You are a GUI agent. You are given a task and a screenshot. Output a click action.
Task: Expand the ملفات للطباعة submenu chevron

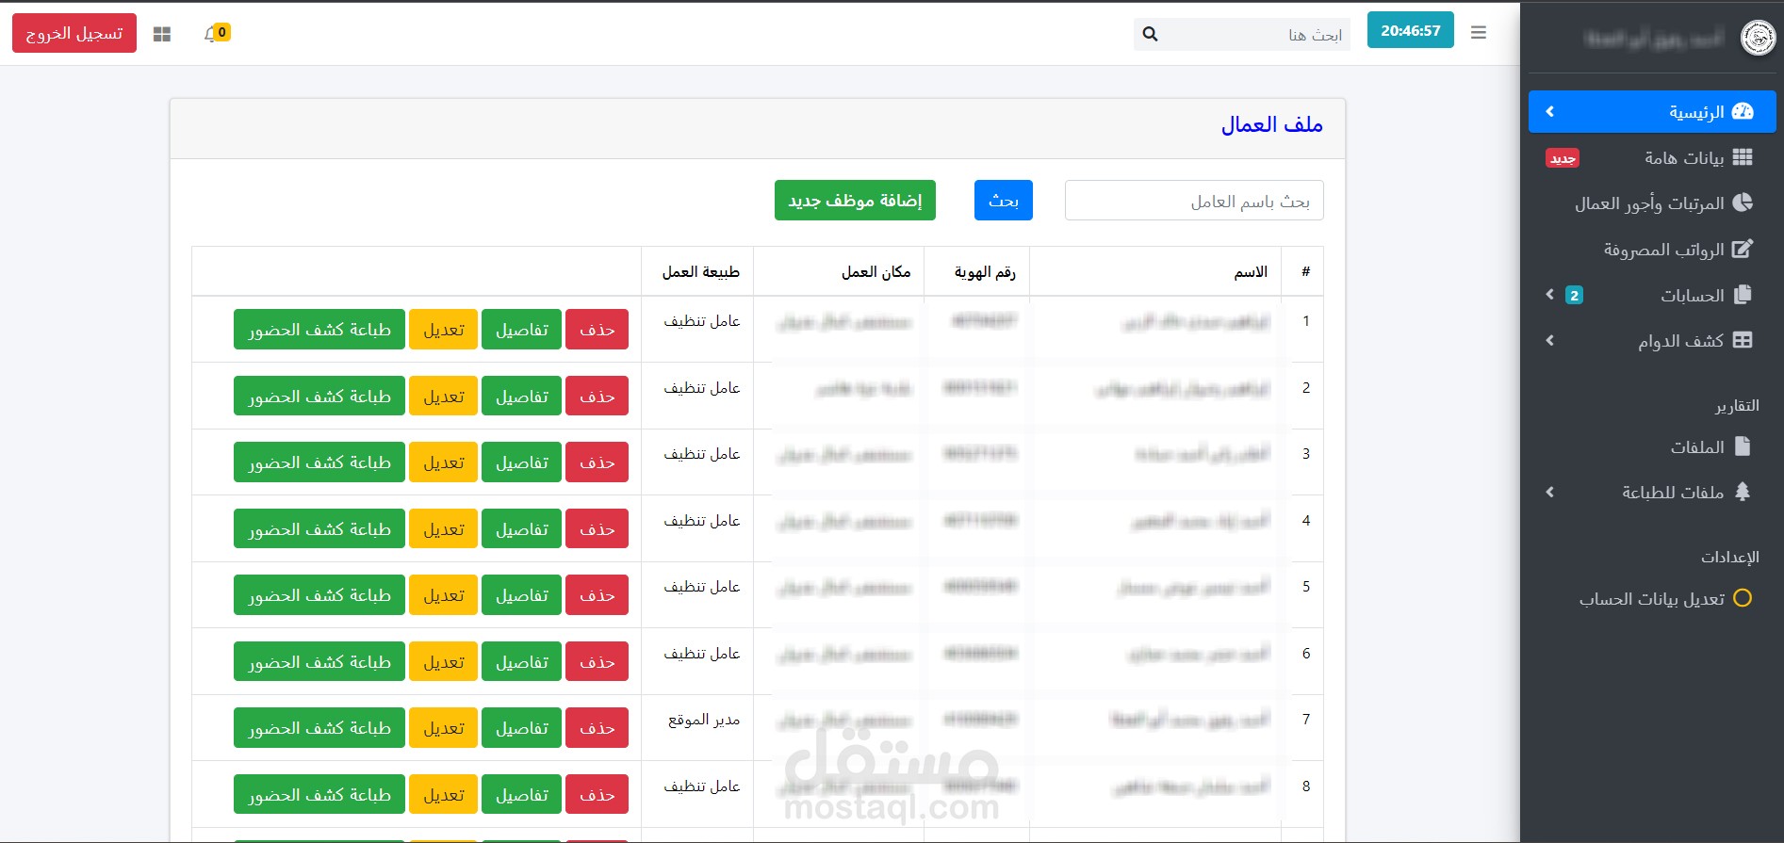(1550, 492)
